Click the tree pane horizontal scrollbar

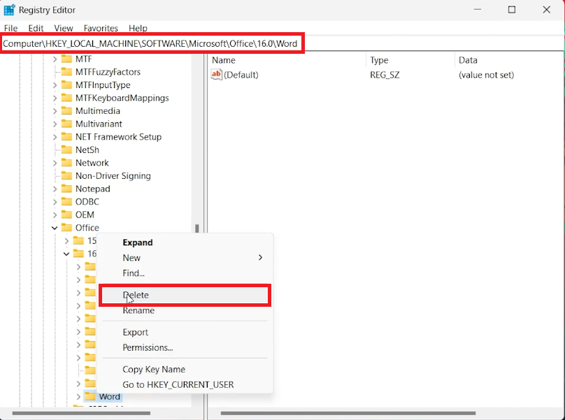[81, 413]
